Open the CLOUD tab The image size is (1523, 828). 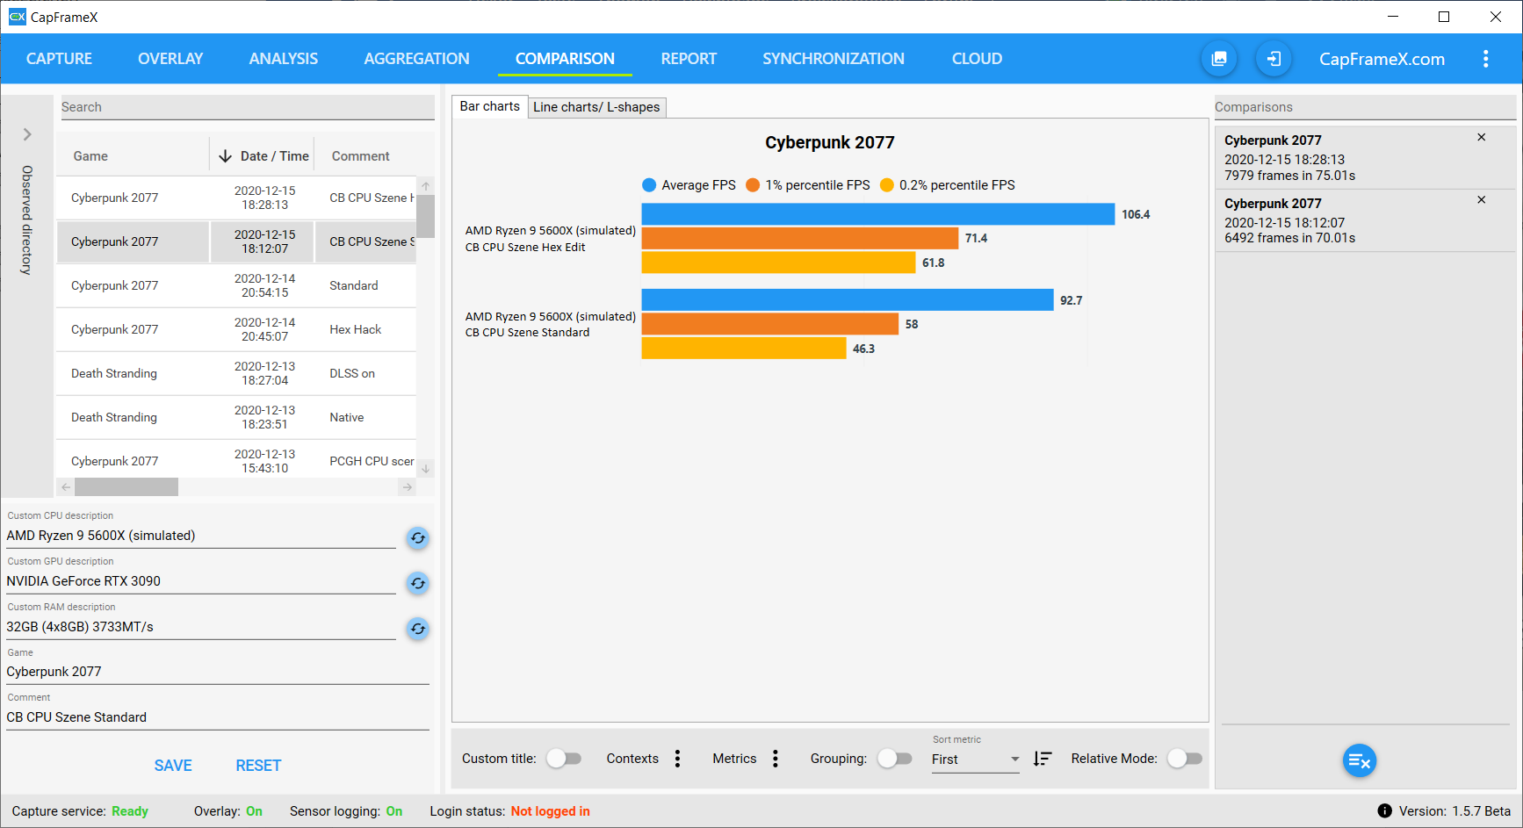click(977, 59)
